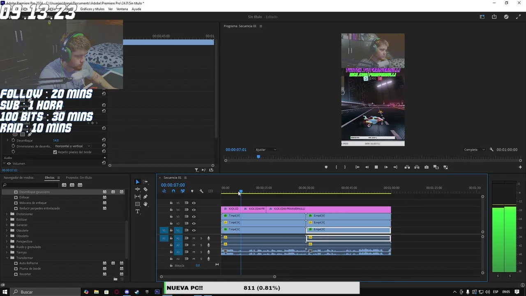Open the Ajustar zoom level dropdown
The height and width of the screenshot is (296, 526).
click(x=266, y=150)
